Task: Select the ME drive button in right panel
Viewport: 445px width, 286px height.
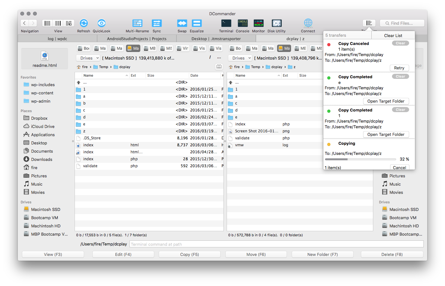Action: coord(300,48)
